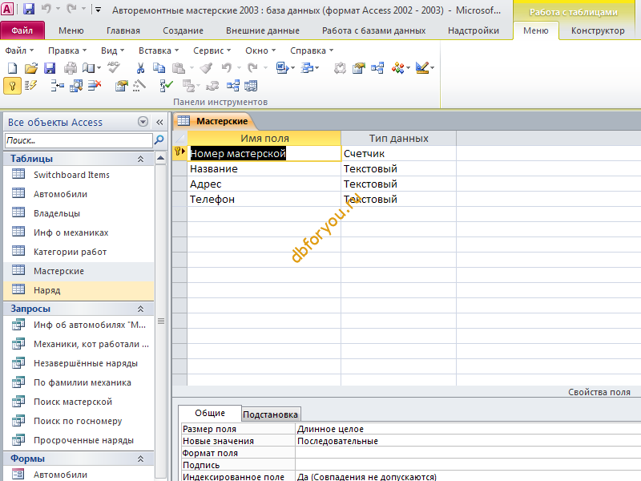The image size is (641, 481).
Task: Click the New Object colorful icon
Action: pyautogui.click(x=397, y=68)
